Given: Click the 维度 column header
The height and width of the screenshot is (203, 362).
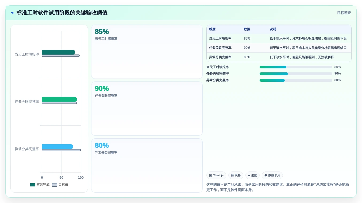Looking at the screenshot, I should [x=212, y=29].
